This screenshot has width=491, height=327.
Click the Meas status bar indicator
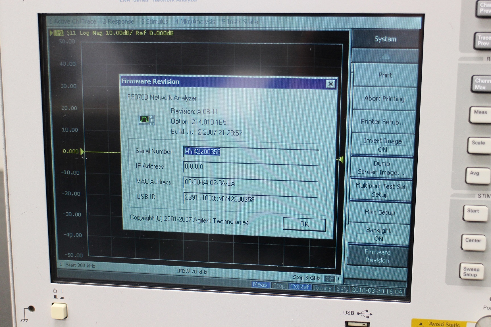coord(260,285)
